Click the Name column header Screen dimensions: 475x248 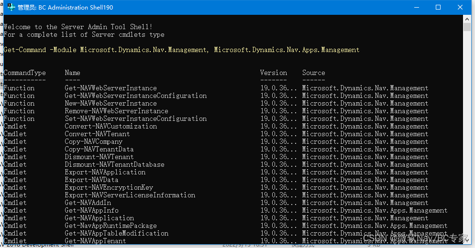coord(72,73)
